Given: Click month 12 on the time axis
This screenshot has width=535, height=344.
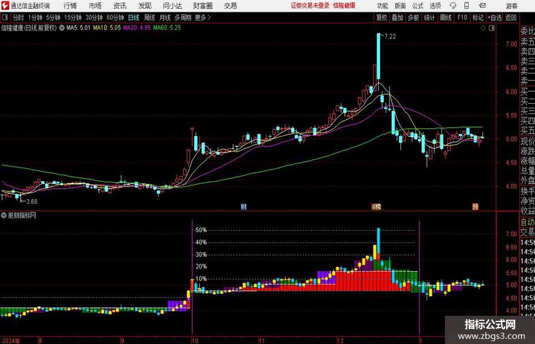Looking at the screenshot, I should click(340, 341).
